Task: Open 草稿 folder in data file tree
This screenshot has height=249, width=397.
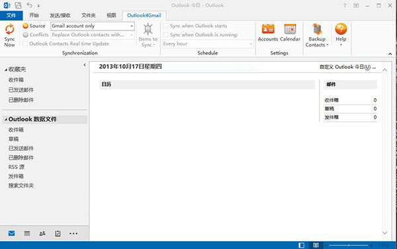Action: (13, 139)
